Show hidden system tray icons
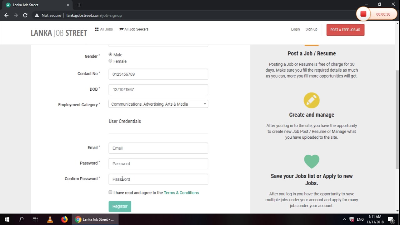Image resolution: width=400 pixels, height=225 pixels. (344, 219)
